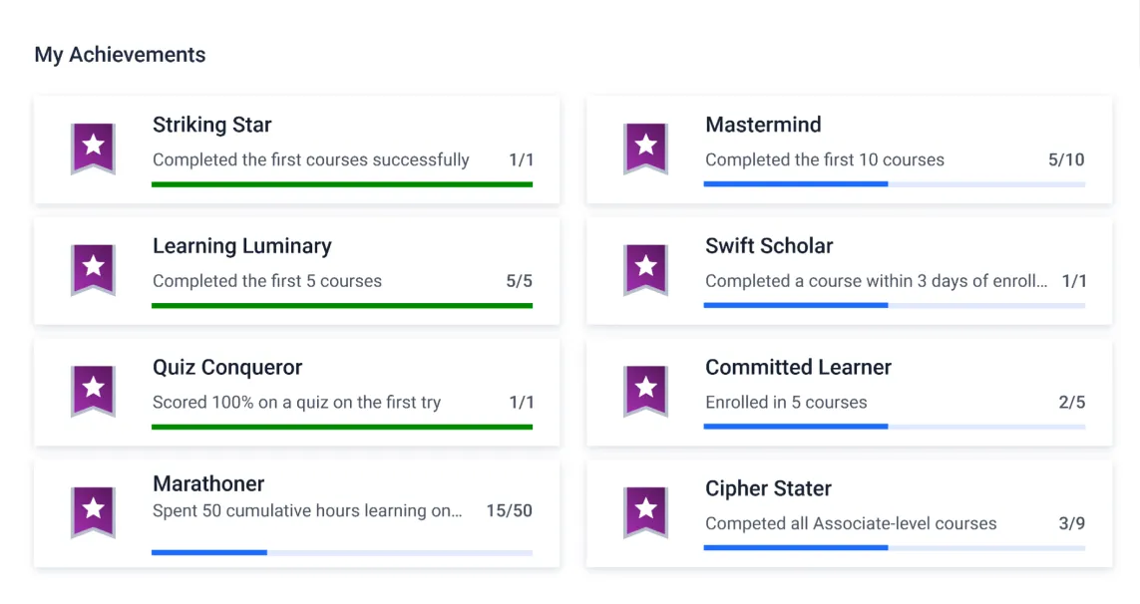Click the Swift Scholar badge icon
This screenshot has height=604, width=1140.
tap(645, 269)
